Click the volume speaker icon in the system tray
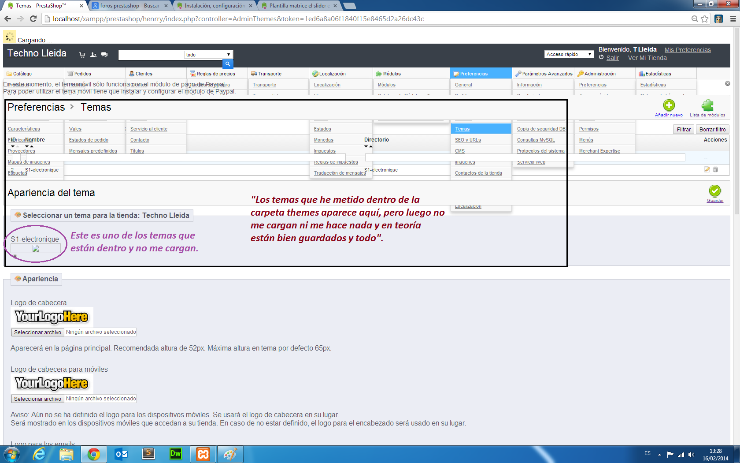The height and width of the screenshot is (463, 740). (691, 454)
